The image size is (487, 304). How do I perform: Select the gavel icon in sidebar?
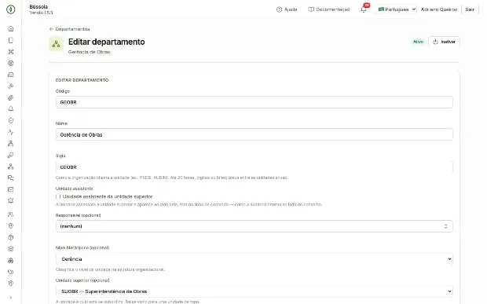pos(10,86)
